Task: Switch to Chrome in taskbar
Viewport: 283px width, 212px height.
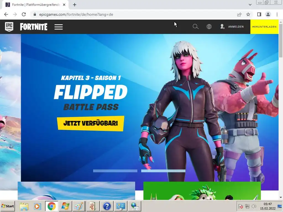Action: coord(51,206)
